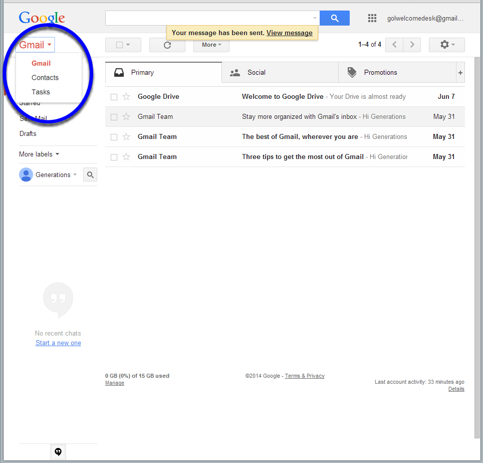Expand More labels in the sidebar
This screenshot has width=483, height=463.
(39, 154)
